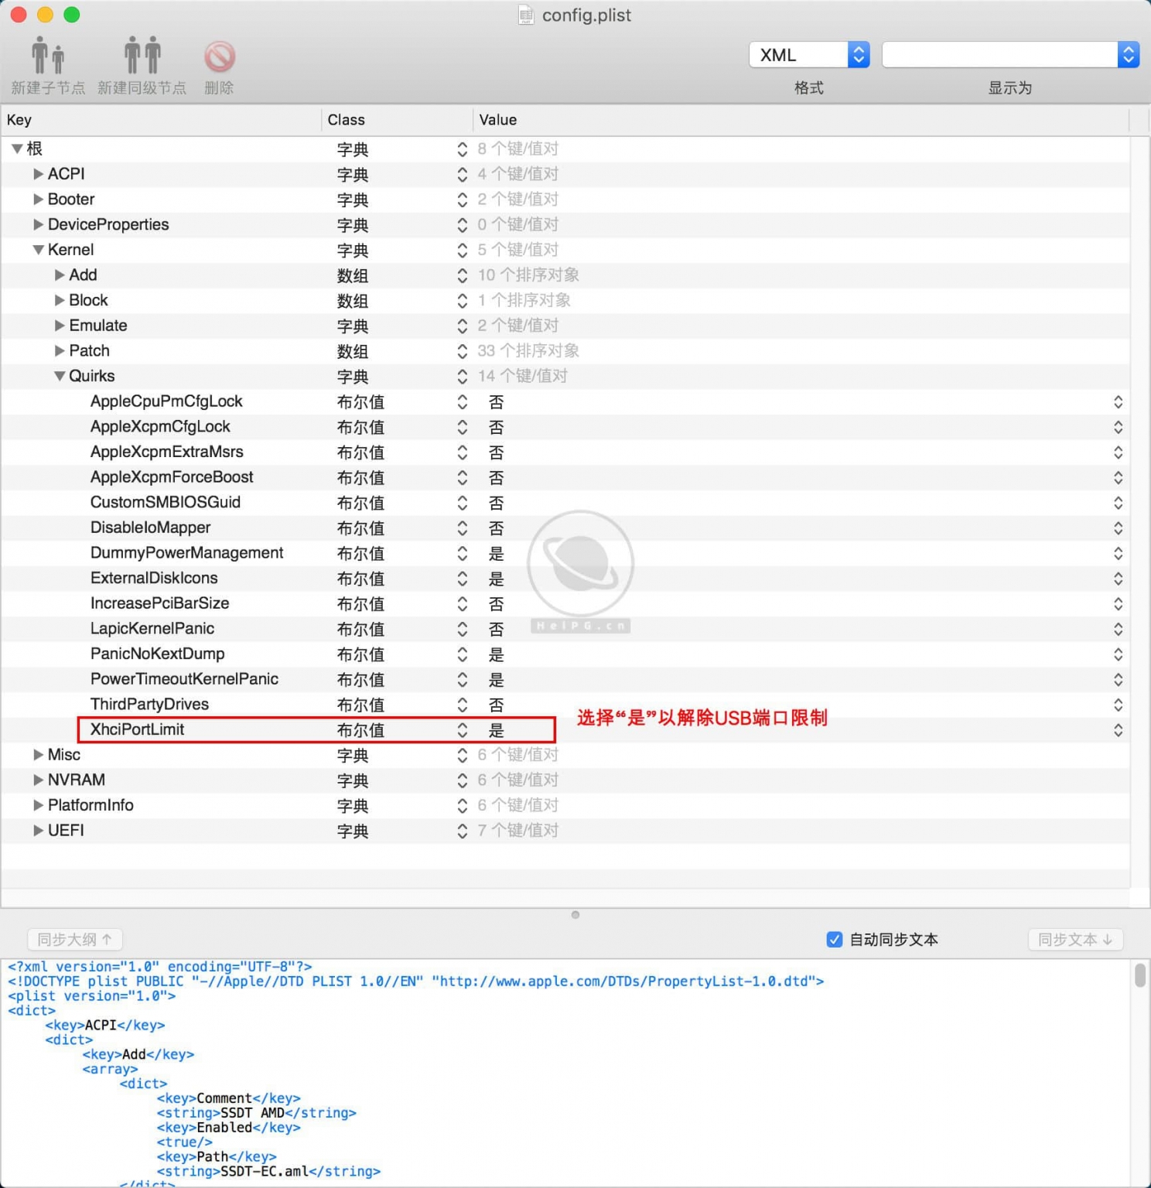1151x1188 pixels.
Task: Click the stepper next to ThirdPartyDrives value
Action: 462,704
